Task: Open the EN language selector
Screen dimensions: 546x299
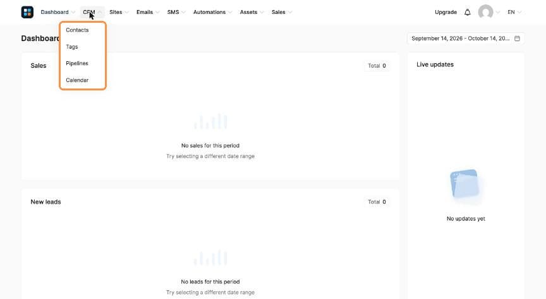Action: click(514, 12)
